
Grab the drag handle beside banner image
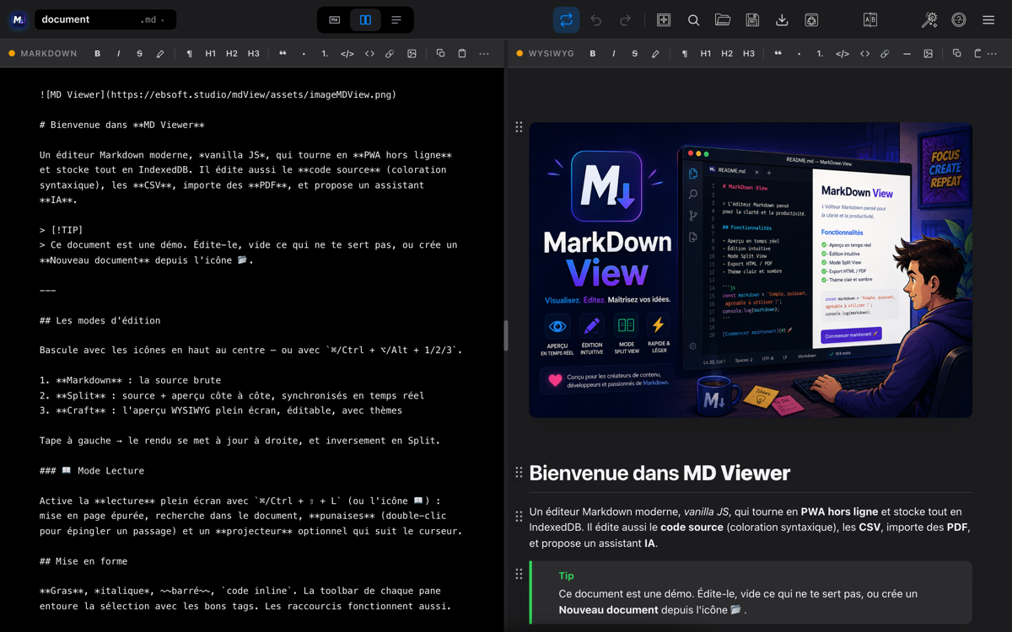click(519, 127)
